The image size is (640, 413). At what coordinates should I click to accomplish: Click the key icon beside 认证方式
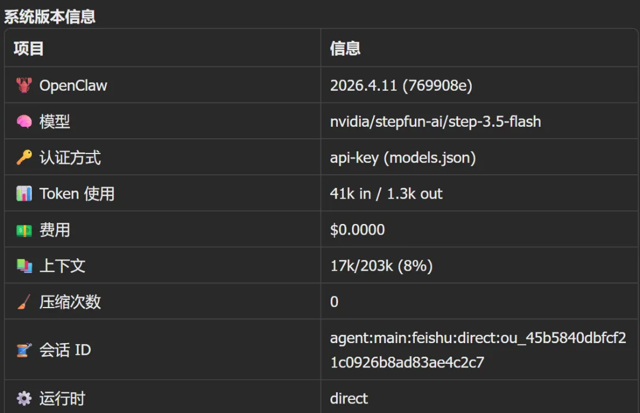[x=24, y=158]
